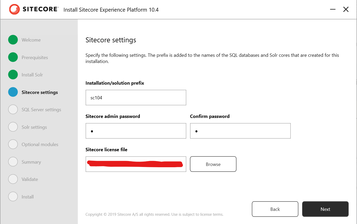This screenshot has width=357, height=224.
Task: Click the Install Sitecore Experience Platform 10.4 title
Action: coord(111,10)
